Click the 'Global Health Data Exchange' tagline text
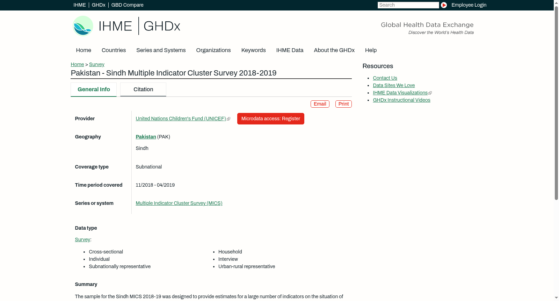559x301 pixels. pos(427,25)
